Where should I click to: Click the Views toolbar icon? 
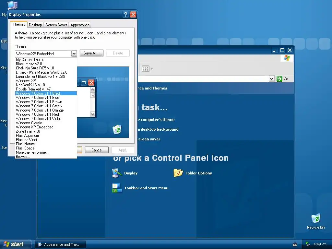tap(146, 69)
